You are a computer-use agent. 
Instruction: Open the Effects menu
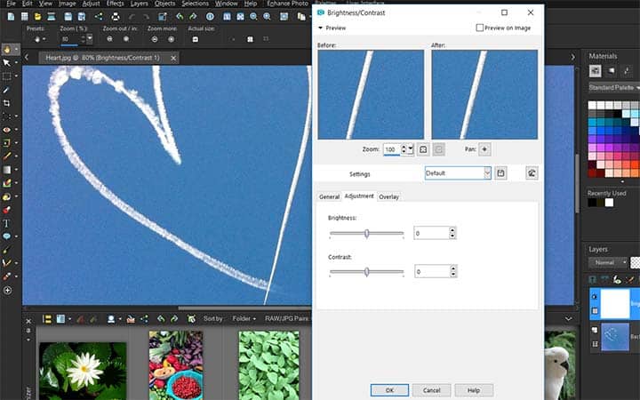tap(115, 4)
